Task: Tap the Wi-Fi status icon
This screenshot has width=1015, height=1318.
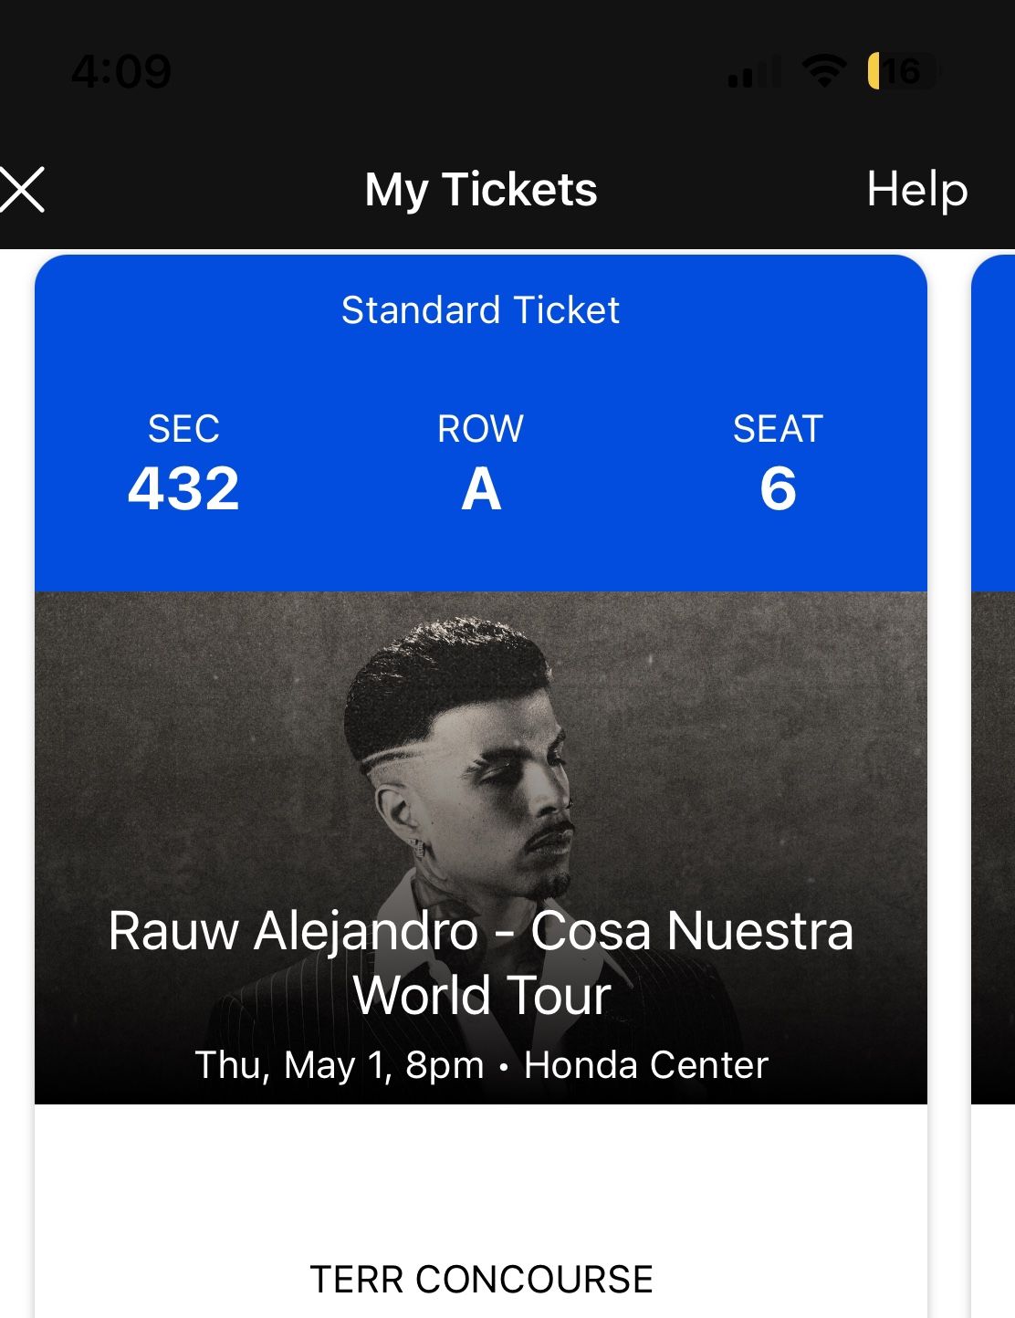Action: point(823,70)
